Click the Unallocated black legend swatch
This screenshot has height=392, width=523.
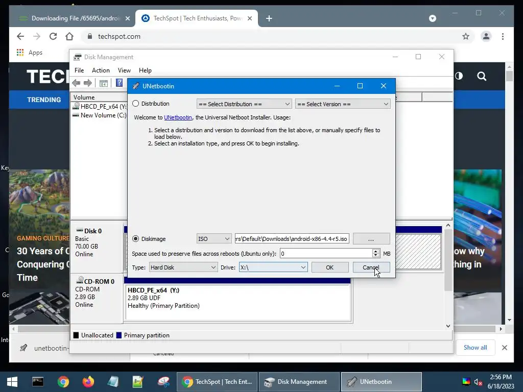[76, 335]
